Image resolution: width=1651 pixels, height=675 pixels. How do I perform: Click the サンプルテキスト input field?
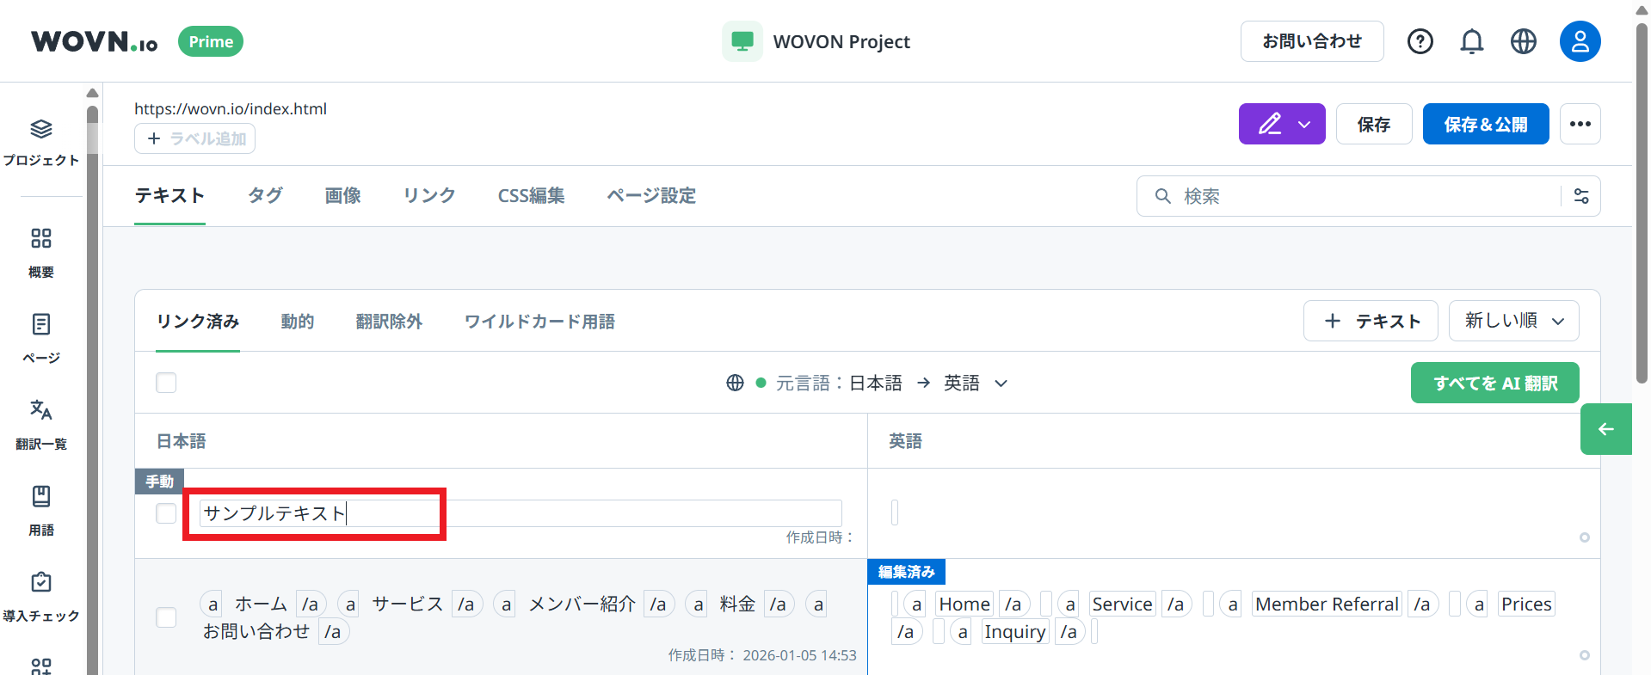pyautogui.click(x=521, y=513)
